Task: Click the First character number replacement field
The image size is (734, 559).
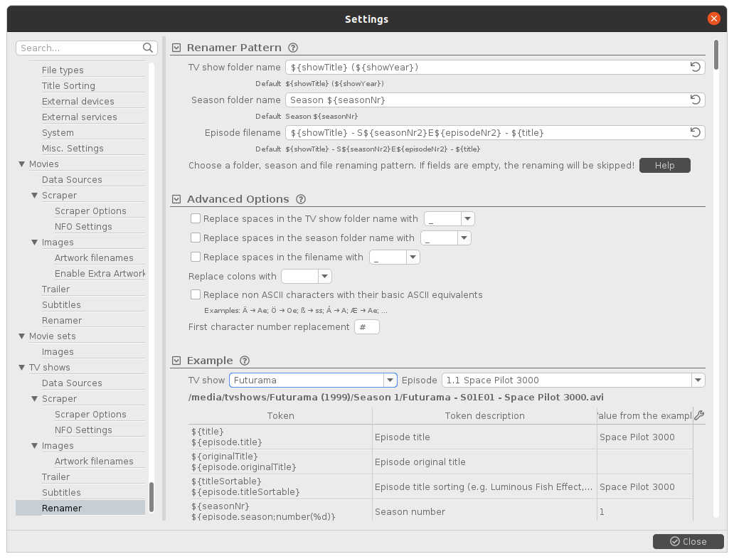Action: (x=367, y=327)
